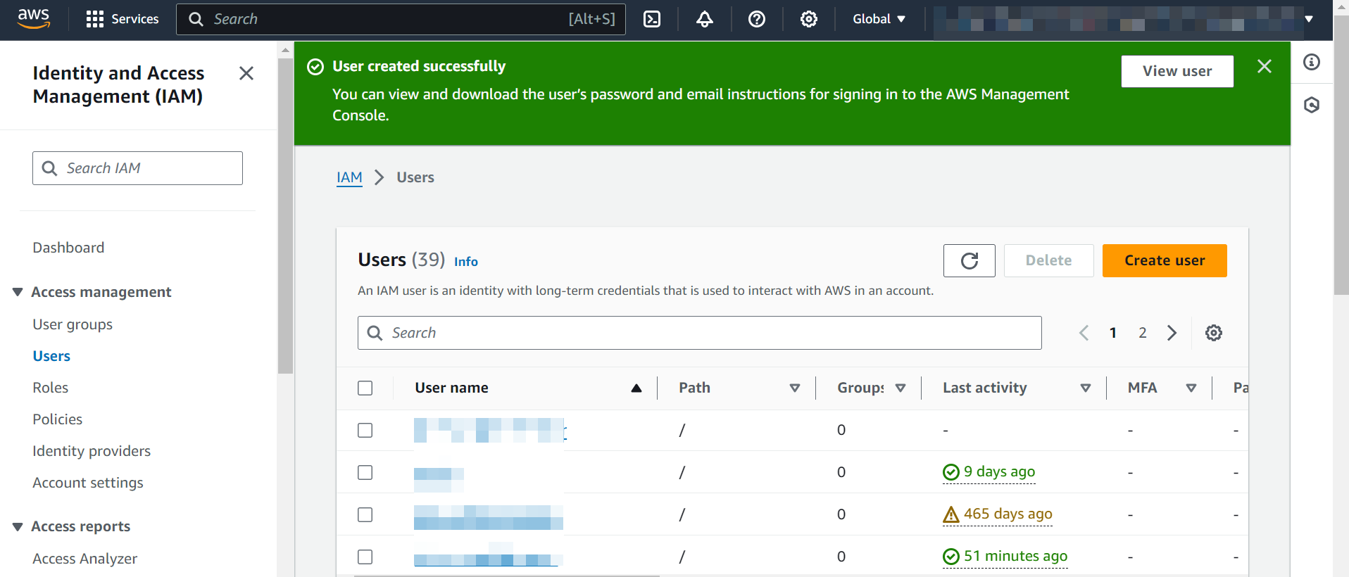Image resolution: width=1349 pixels, height=577 pixels.
Task: Open Dashboard in the sidebar
Action: coord(68,248)
